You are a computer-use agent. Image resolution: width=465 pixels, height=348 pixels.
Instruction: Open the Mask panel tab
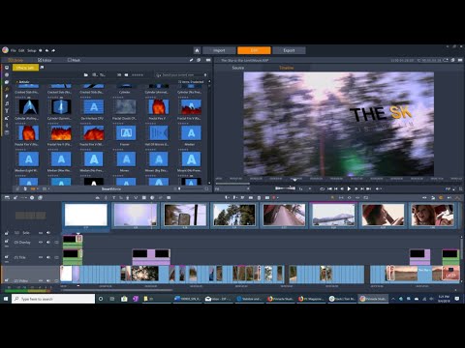point(74,60)
